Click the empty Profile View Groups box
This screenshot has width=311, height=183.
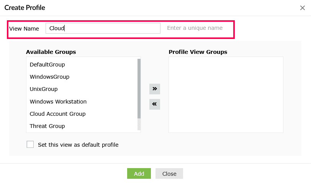tap(226, 95)
